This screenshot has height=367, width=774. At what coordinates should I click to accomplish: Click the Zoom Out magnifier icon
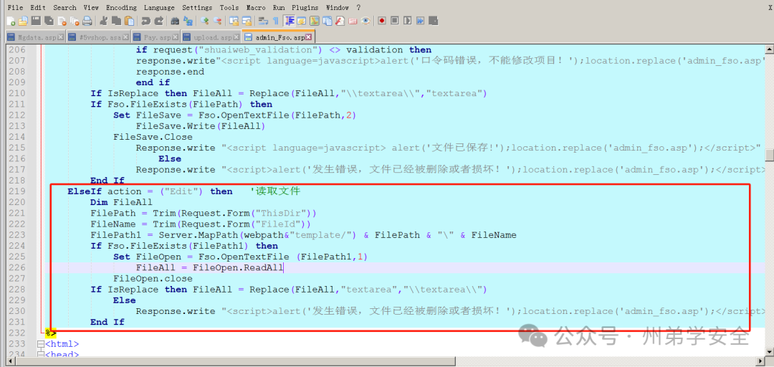click(x=218, y=21)
